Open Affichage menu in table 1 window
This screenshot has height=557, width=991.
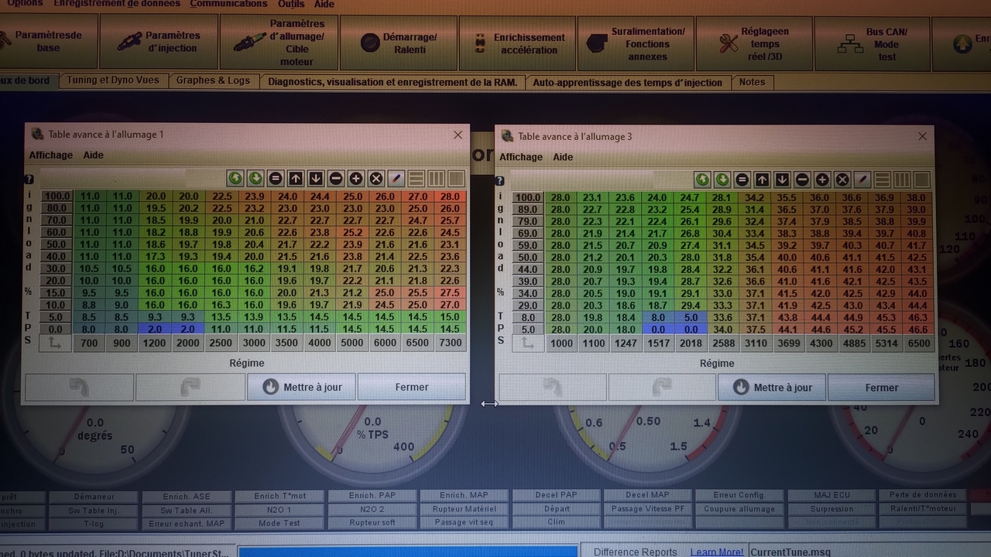(x=50, y=155)
